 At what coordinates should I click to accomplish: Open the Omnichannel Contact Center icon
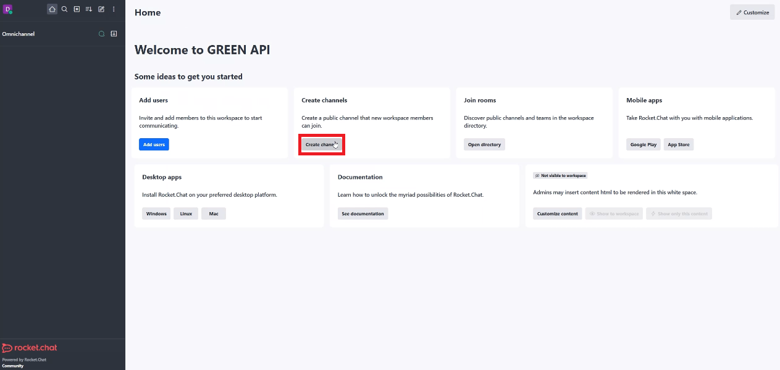point(114,34)
